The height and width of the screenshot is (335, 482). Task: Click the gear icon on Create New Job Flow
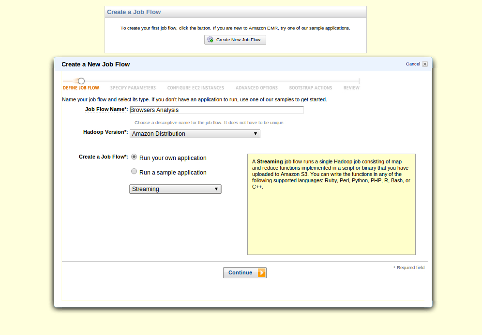coord(210,40)
